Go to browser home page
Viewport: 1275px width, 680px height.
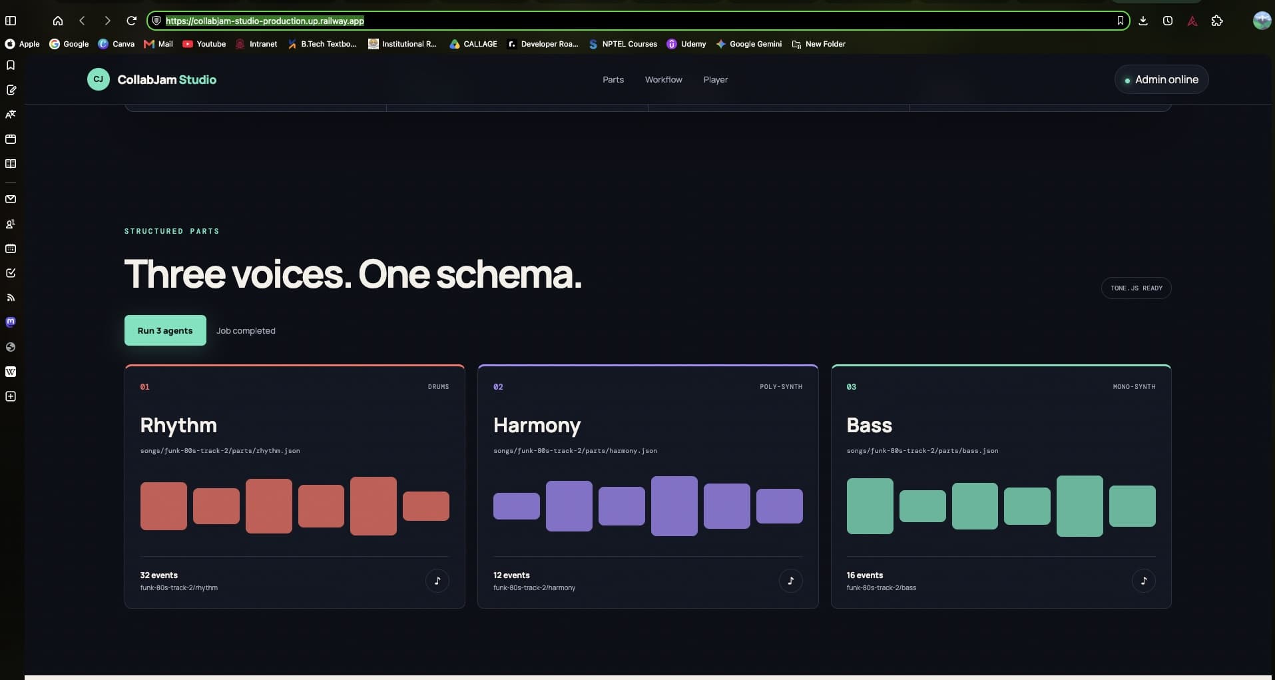58,21
